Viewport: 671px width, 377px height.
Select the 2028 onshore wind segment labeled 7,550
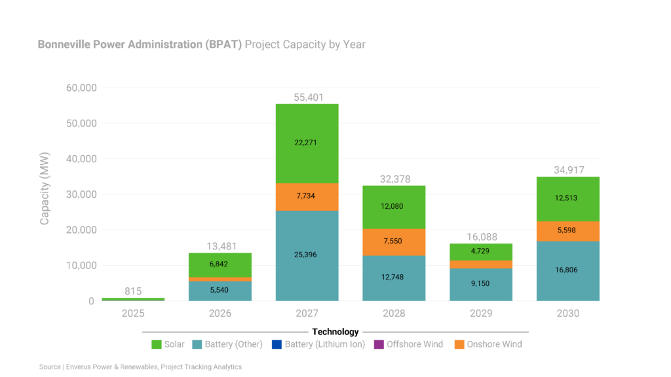pyautogui.click(x=394, y=242)
